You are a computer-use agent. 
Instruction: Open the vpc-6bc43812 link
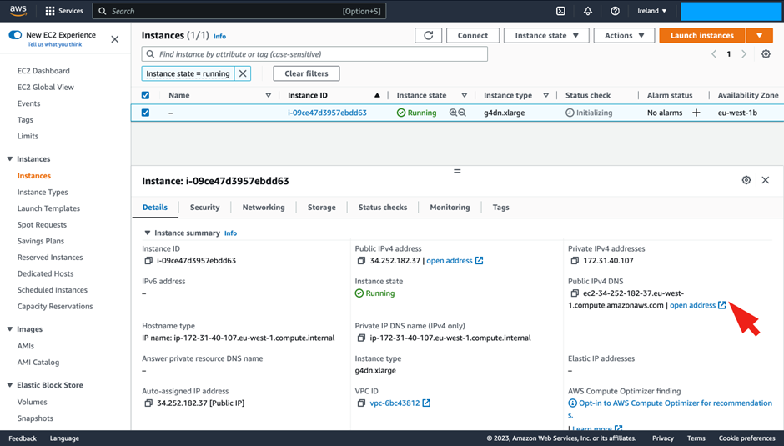click(400, 403)
